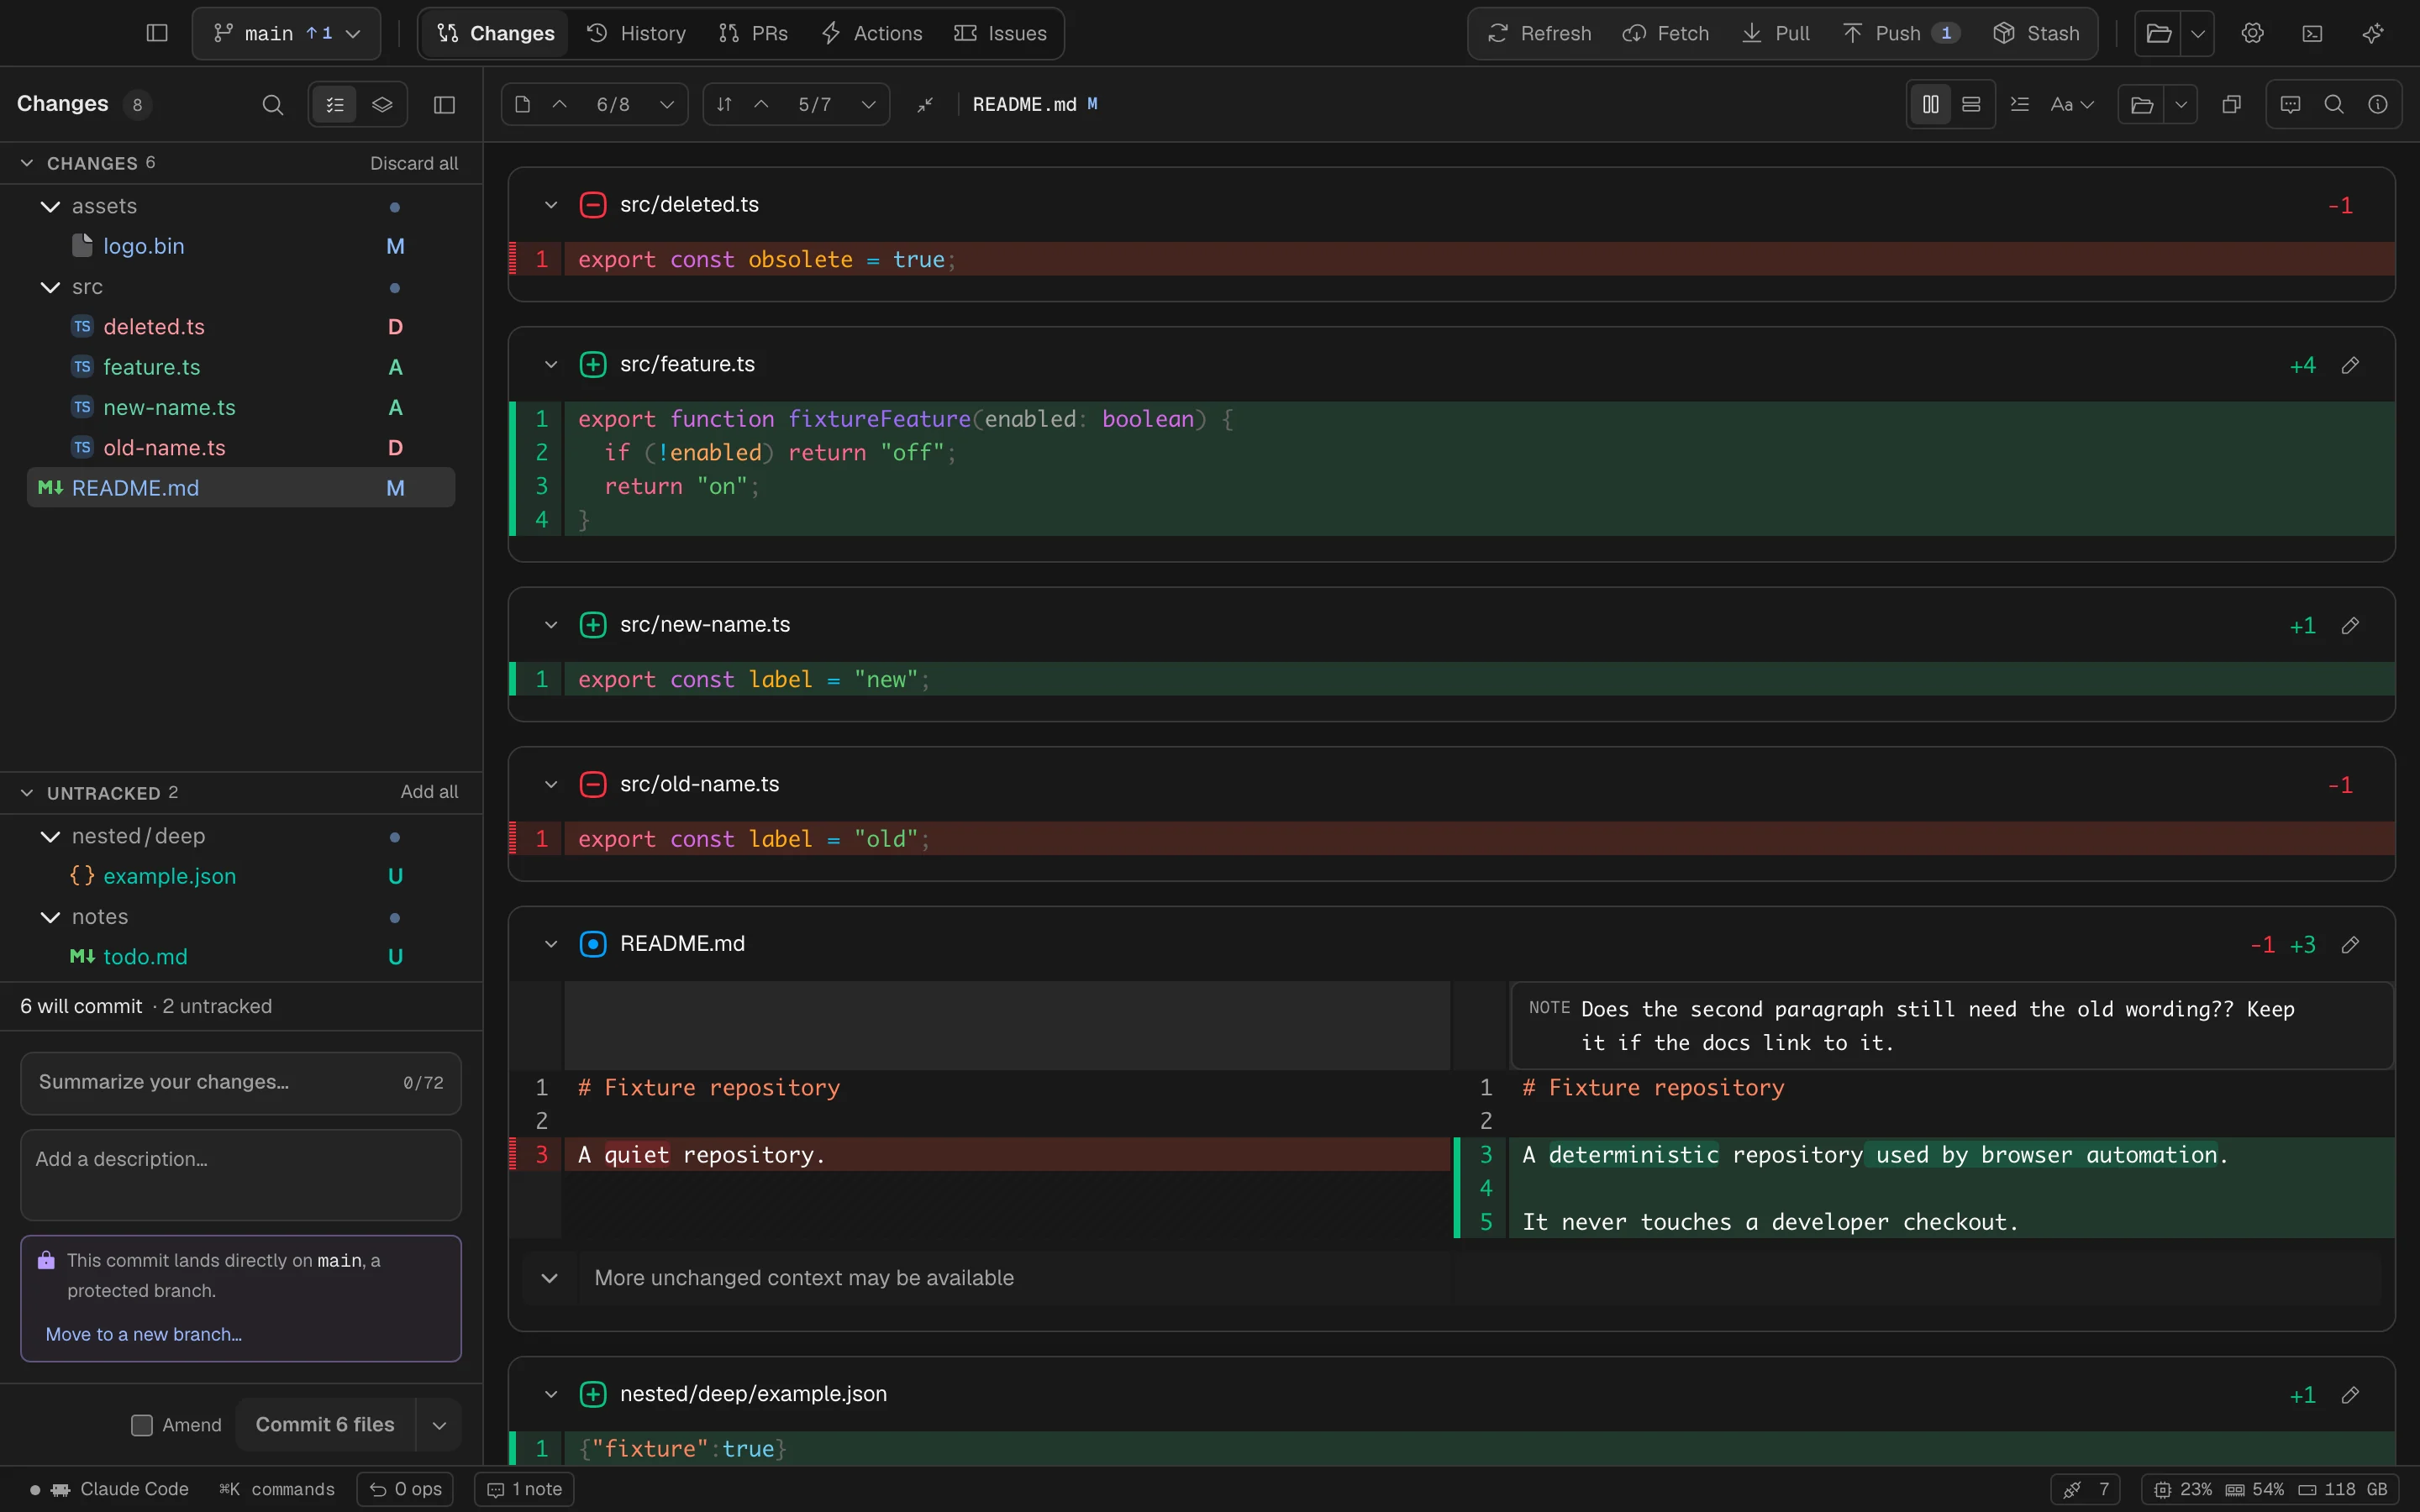Push the 1 pending commit
Image resolution: width=2420 pixels, height=1512 pixels.
point(1900,33)
